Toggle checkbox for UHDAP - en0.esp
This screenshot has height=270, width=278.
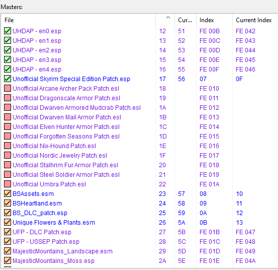8,31
